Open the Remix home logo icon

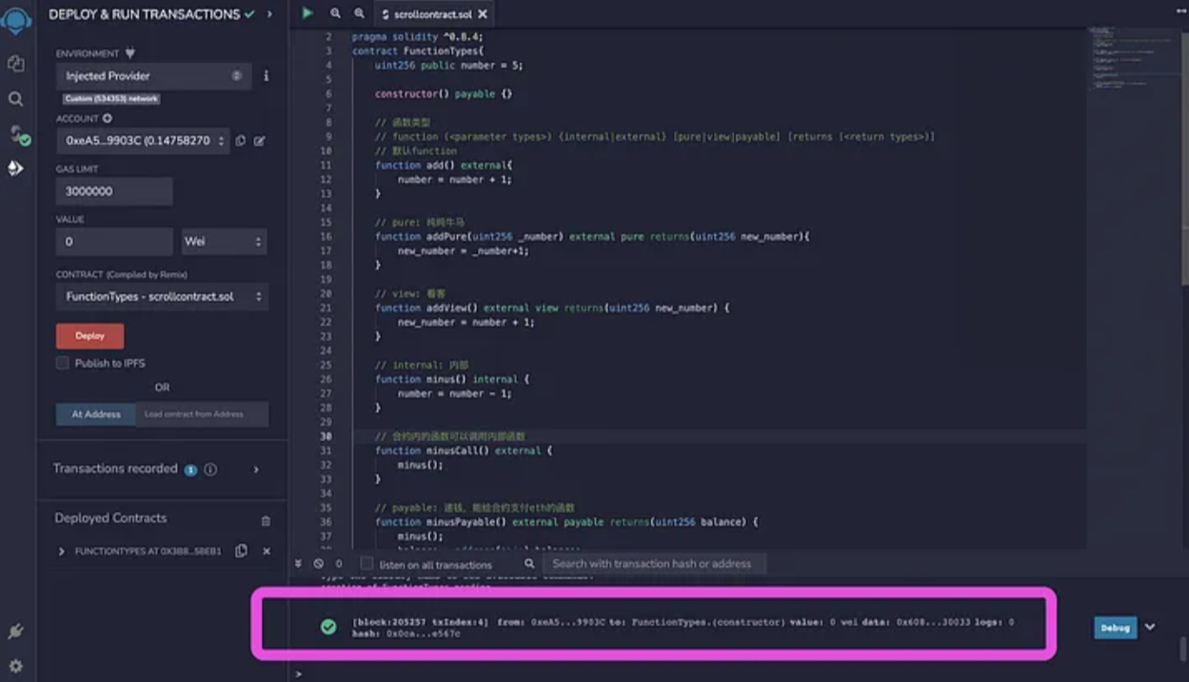coord(16,21)
